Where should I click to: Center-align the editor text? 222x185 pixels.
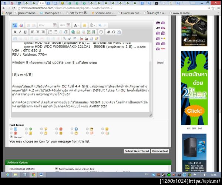pyautogui.click(x=38, y=32)
